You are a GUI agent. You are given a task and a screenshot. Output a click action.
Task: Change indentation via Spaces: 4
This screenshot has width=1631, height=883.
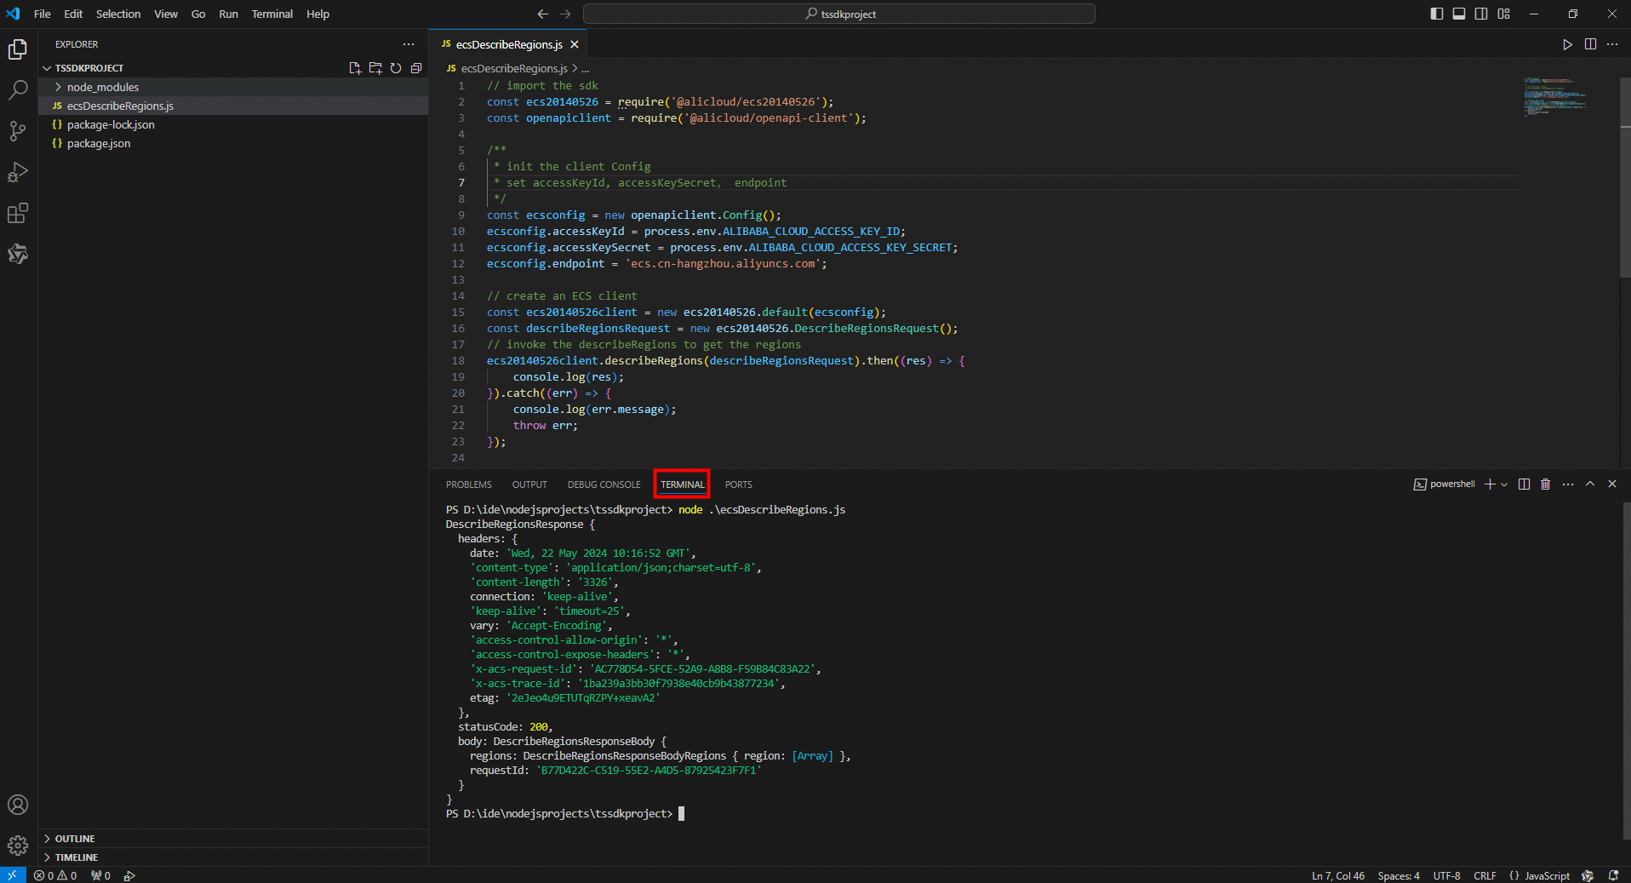click(x=1399, y=875)
